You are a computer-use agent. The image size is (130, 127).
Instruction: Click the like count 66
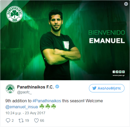tap(42, 120)
